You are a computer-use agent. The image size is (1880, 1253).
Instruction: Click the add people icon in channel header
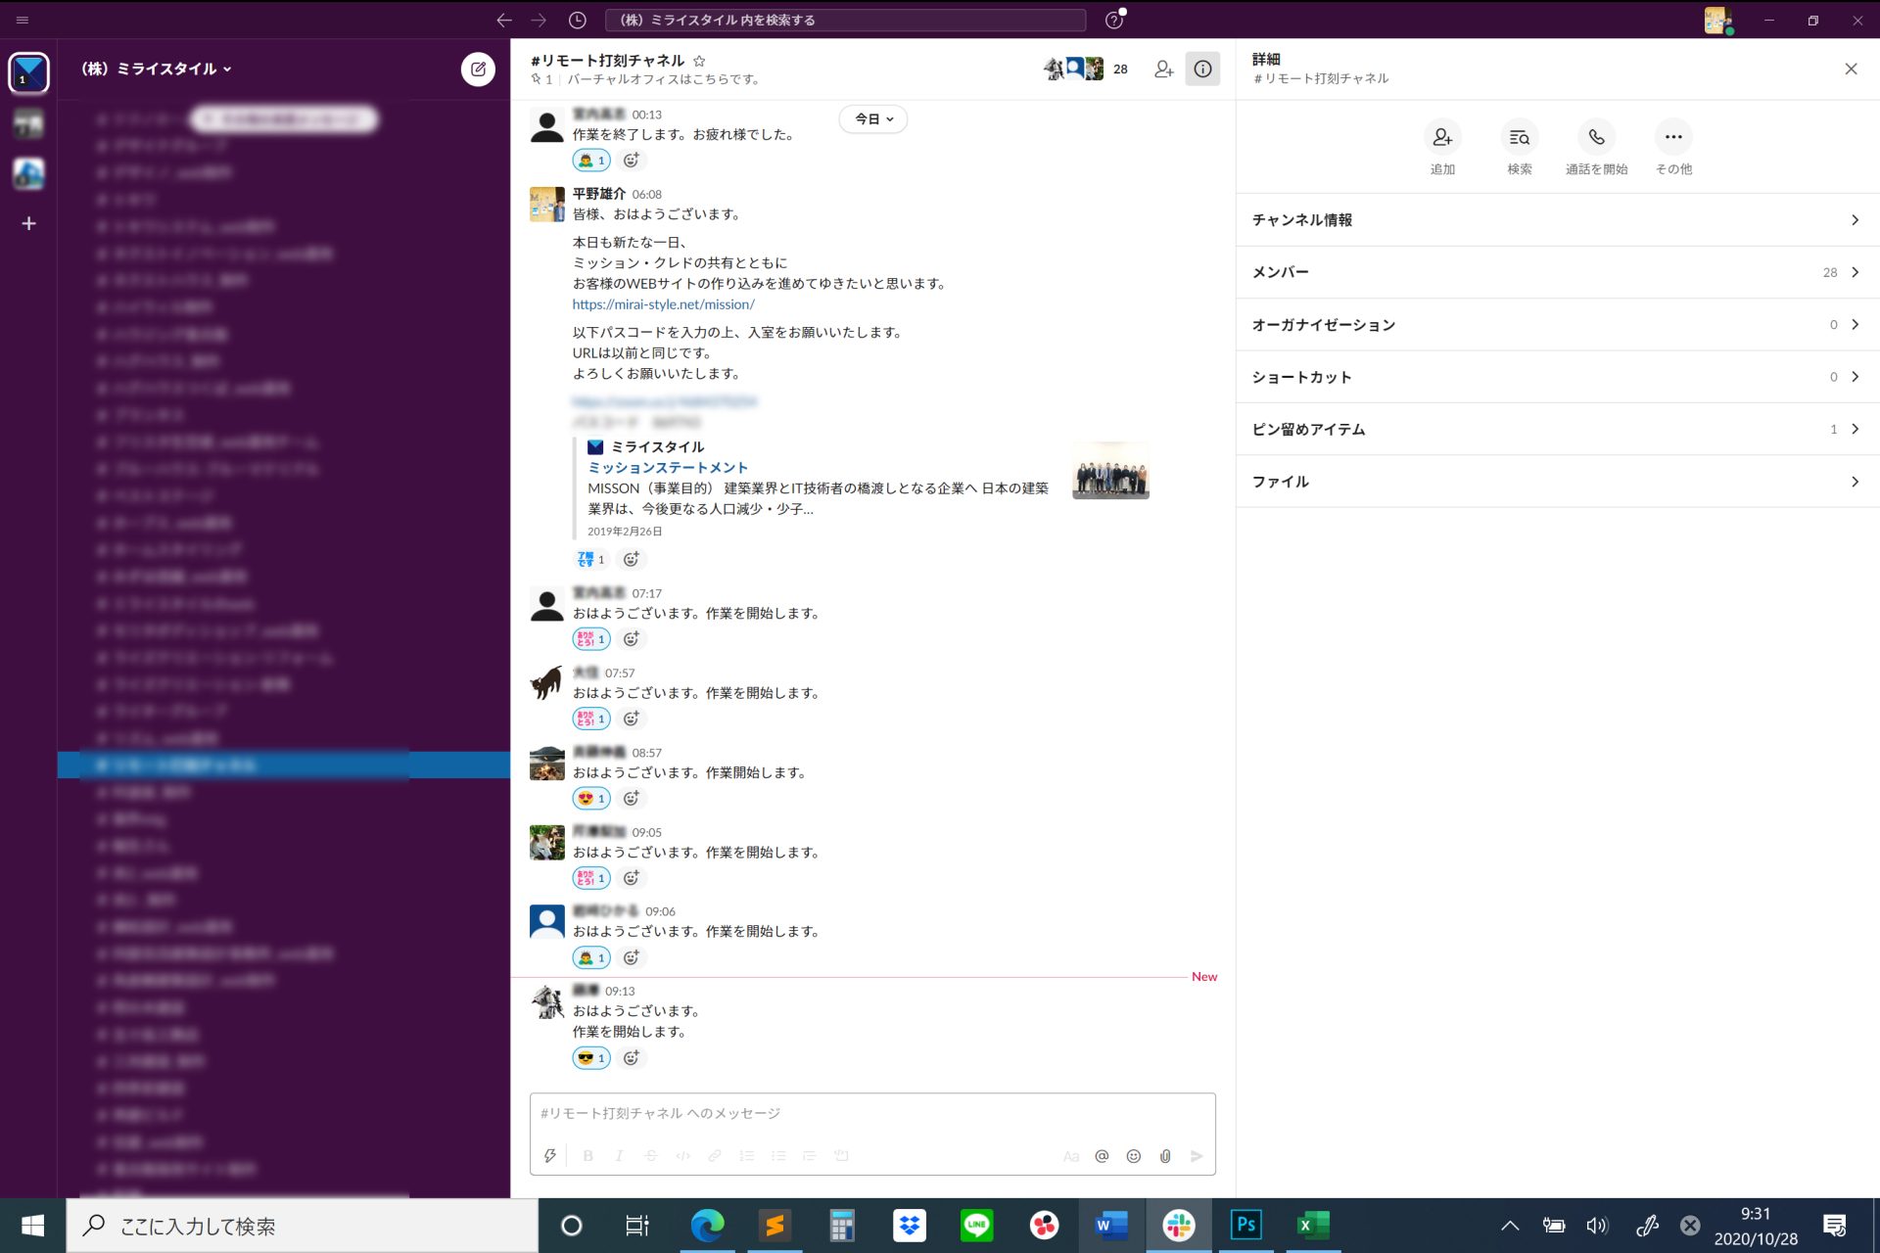coord(1163,69)
